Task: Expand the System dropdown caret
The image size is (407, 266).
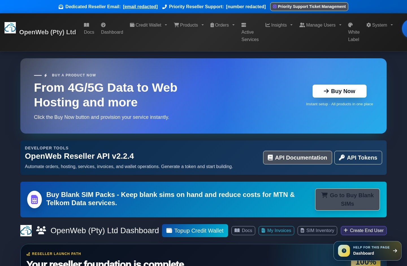Action: [x=392, y=25]
